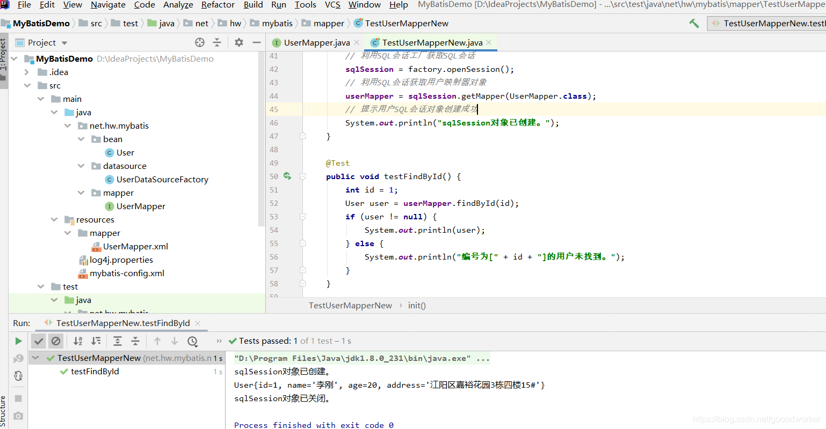The image size is (826, 429).
Task: Open the Build menu
Action: pyautogui.click(x=253, y=5)
